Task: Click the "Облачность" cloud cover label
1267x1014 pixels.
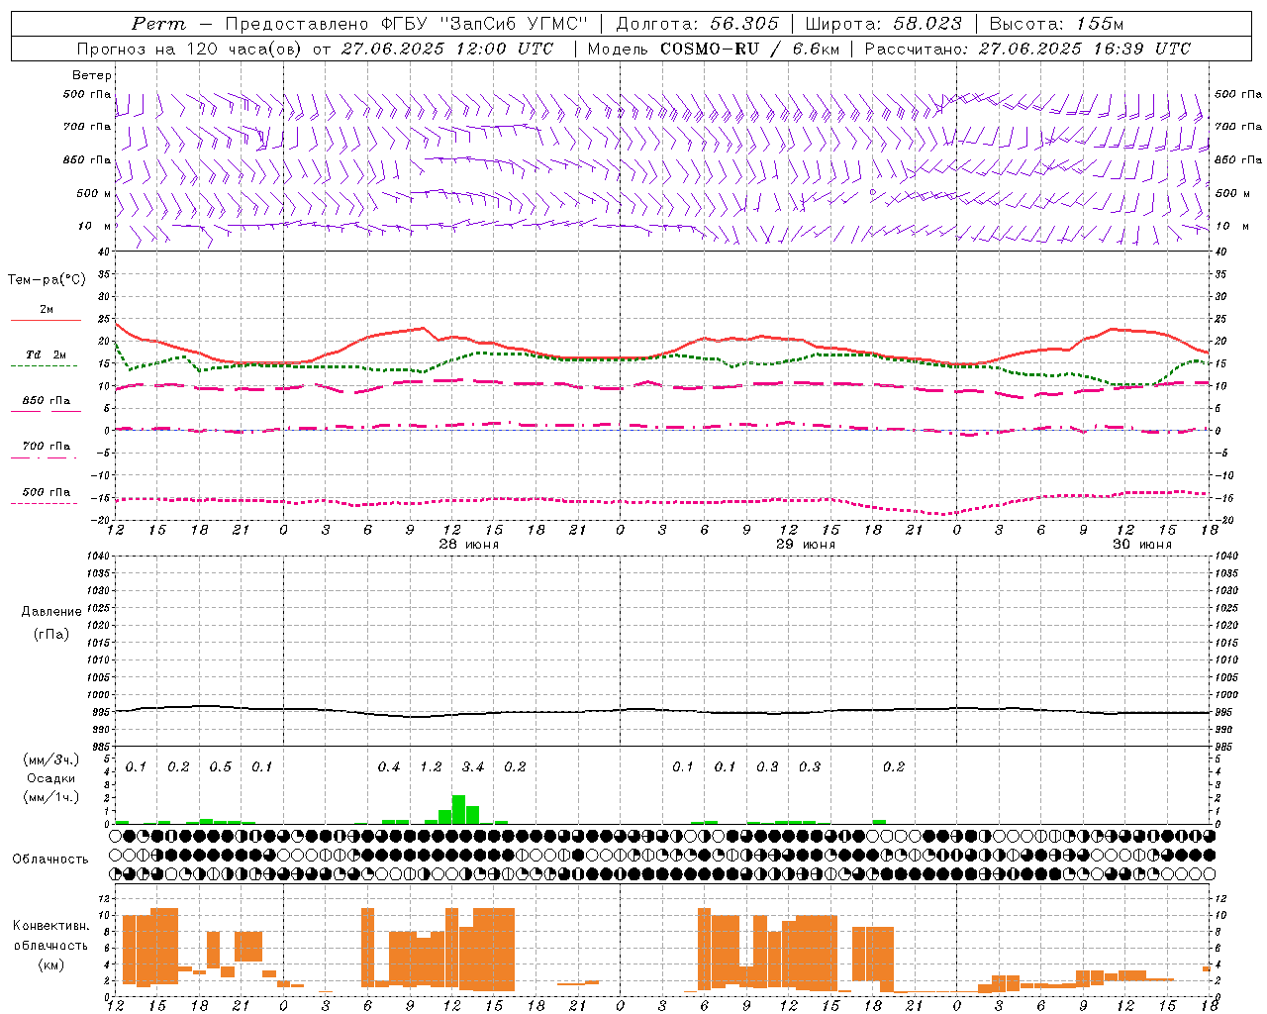Action: click(x=50, y=860)
